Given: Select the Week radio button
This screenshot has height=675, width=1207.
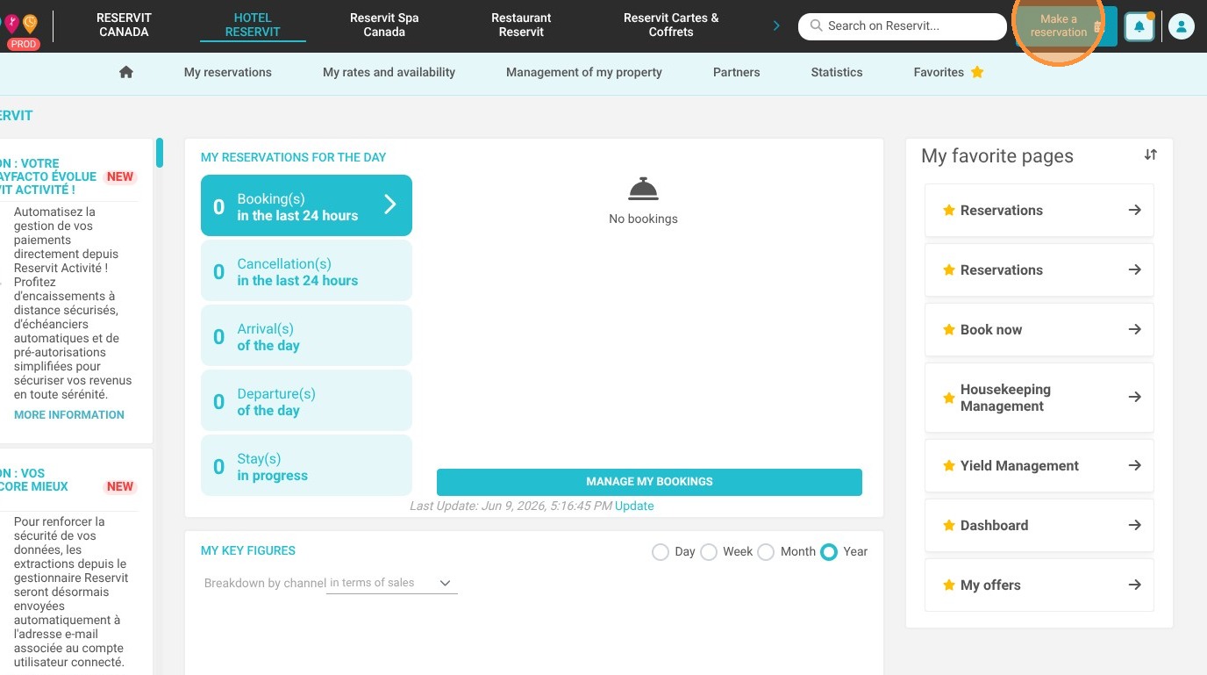Looking at the screenshot, I should [x=709, y=552].
